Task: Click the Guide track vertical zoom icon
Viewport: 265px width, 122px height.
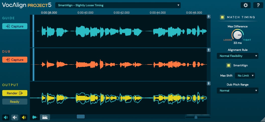Action: tap(209, 17)
